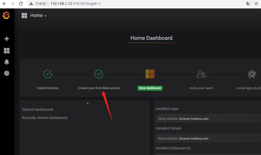Click the Starred dashboards heading
Image resolution: width=261 pixels, height=155 pixels.
coord(38,110)
